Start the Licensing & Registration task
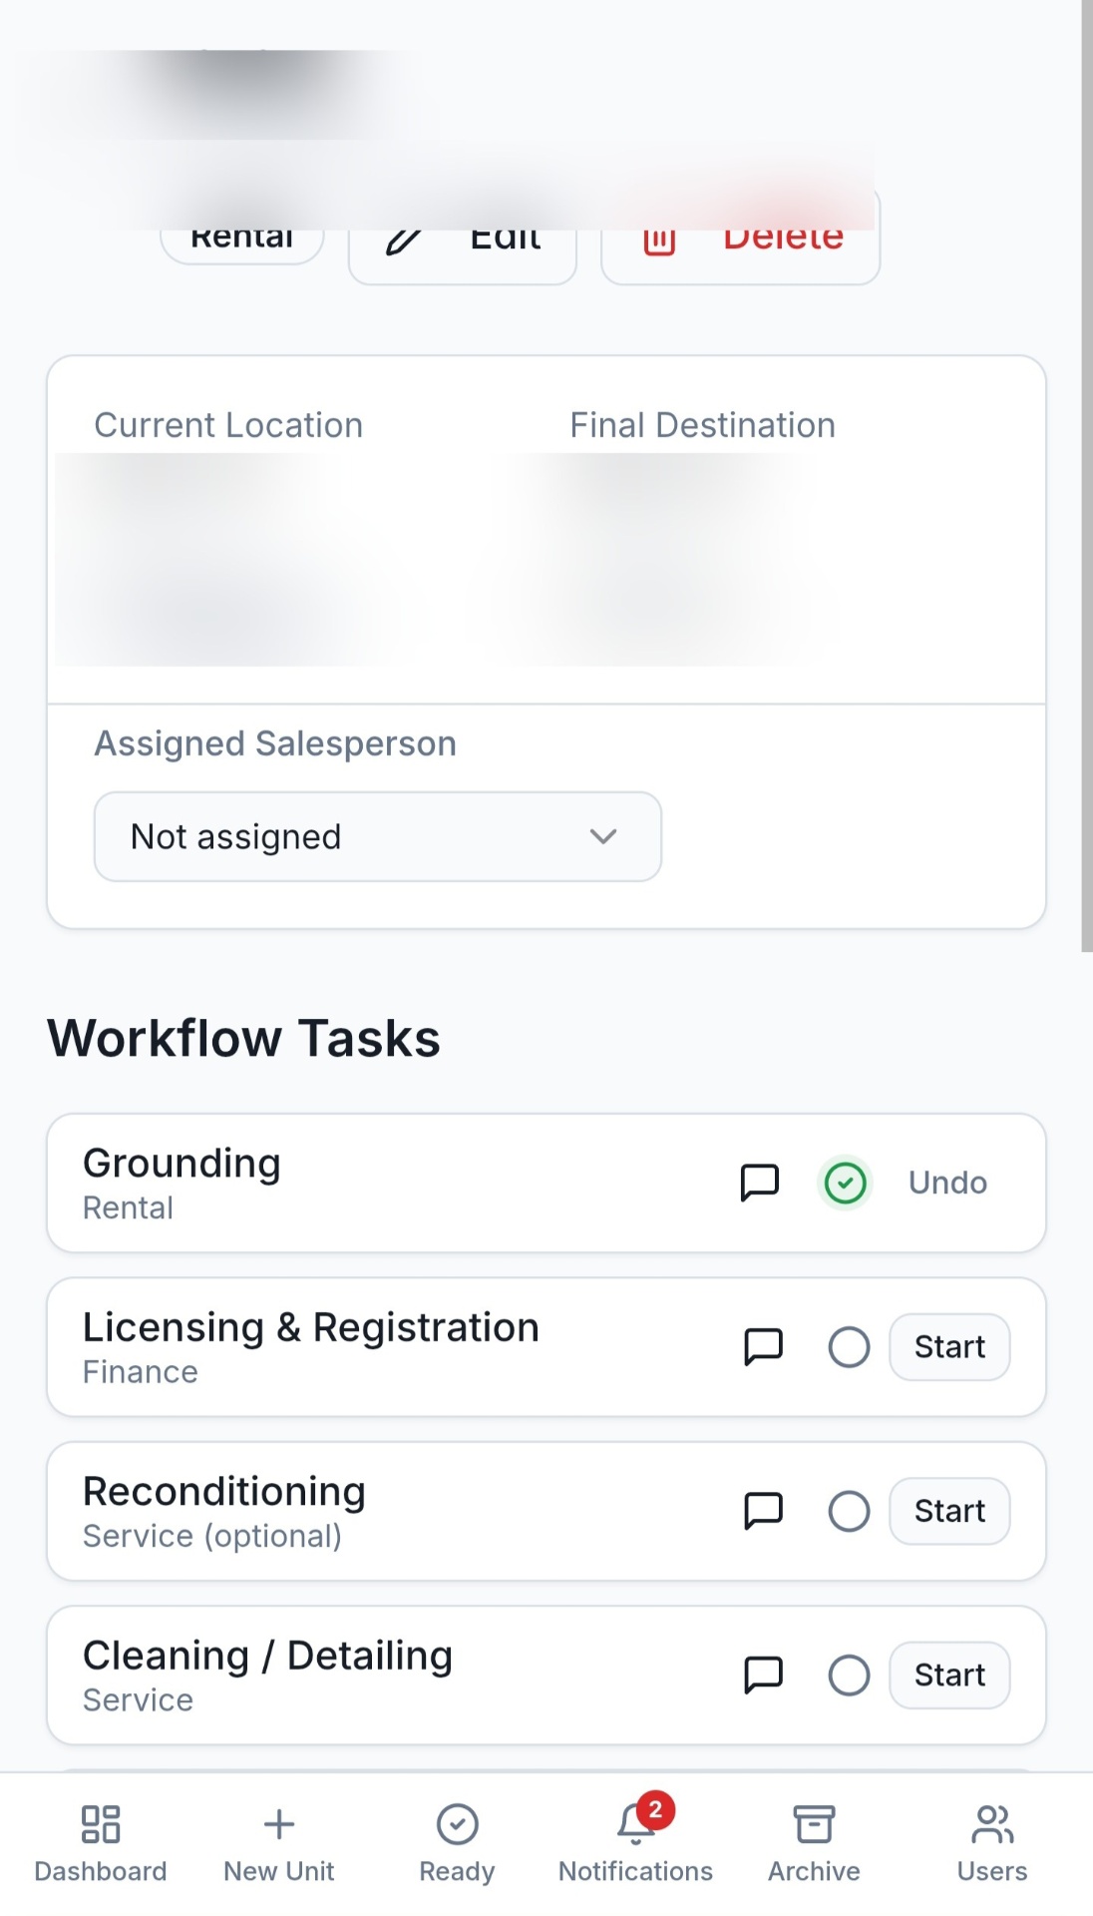Image resolution: width=1093 pixels, height=1916 pixels. click(x=948, y=1346)
